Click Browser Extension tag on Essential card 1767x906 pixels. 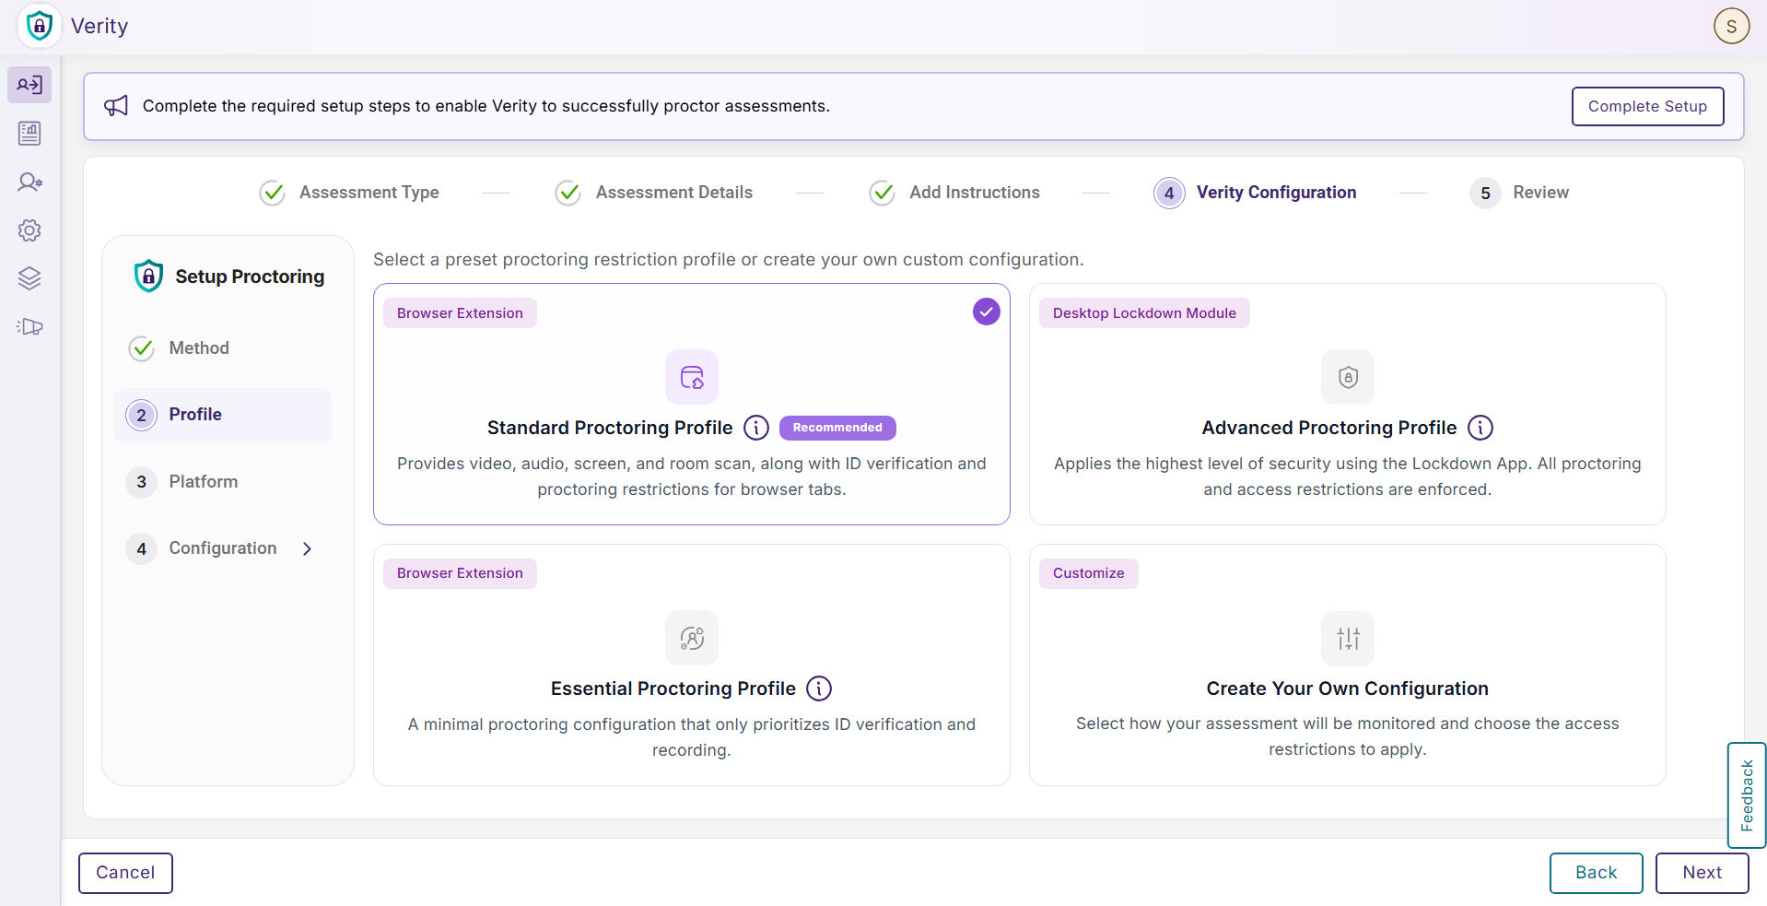460,573
